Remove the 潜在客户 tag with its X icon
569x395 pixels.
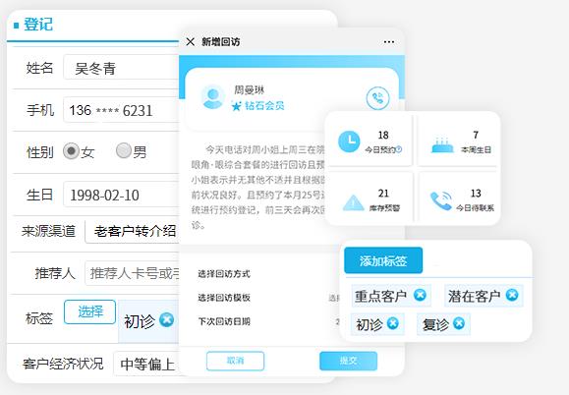pos(512,295)
